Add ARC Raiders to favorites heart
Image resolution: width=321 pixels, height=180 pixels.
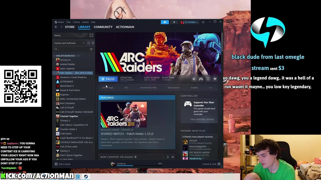click(x=215, y=79)
